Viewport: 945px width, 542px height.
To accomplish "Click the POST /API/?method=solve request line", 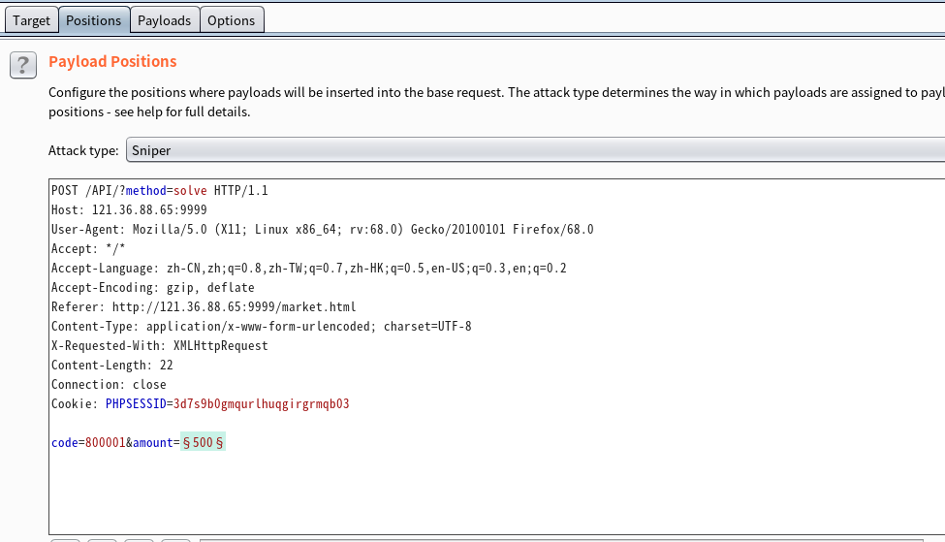I will (159, 191).
